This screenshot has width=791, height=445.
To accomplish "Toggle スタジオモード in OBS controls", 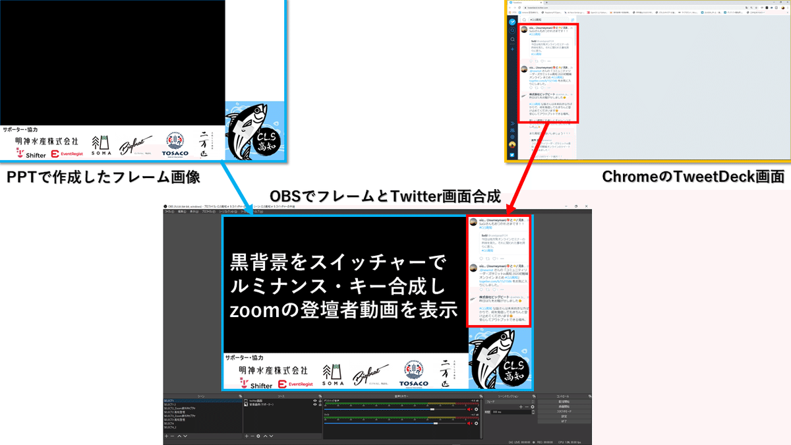I will click(x=564, y=411).
